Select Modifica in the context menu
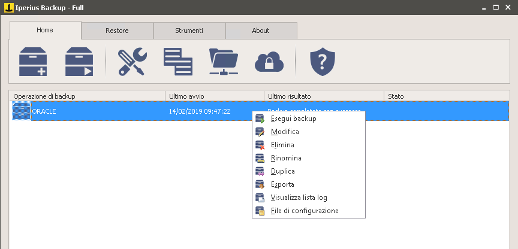Screen dimensions: 518x249 click(309, 132)
